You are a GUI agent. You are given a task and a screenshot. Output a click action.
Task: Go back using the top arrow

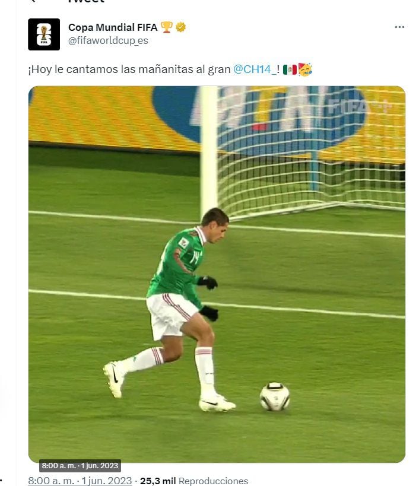[33, 1]
